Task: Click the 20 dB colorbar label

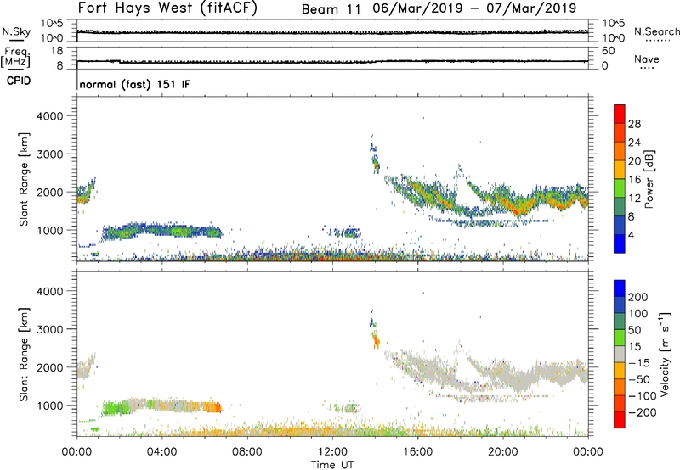Action: (634, 161)
